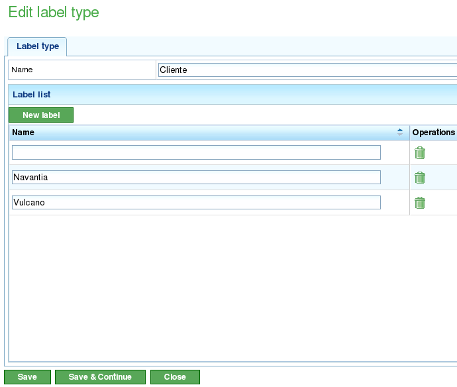The height and width of the screenshot is (387, 457).
Task: Click the empty label name input
Action: [196, 152]
